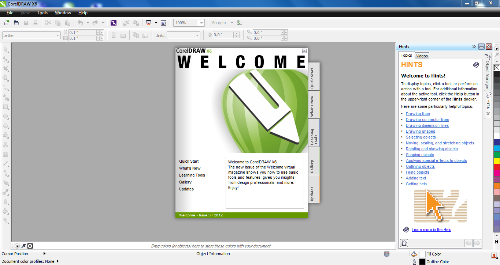500x265 pixels.
Task: Click the Open file folder icon
Action: (16, 23)
